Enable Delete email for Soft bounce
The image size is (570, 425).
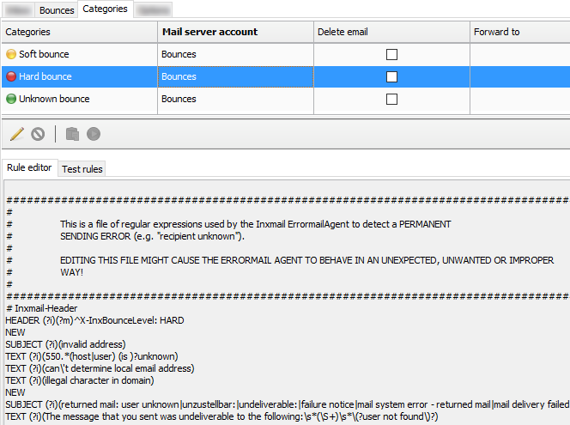point(391,54)
